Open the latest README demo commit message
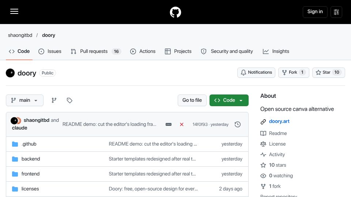The width and height of the screenshot is (351, 197). (x=109, y=124)
